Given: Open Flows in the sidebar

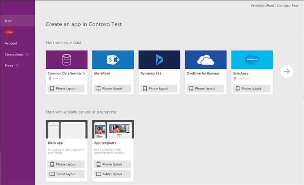Looking at the screenshot, I should pos(9,66).
